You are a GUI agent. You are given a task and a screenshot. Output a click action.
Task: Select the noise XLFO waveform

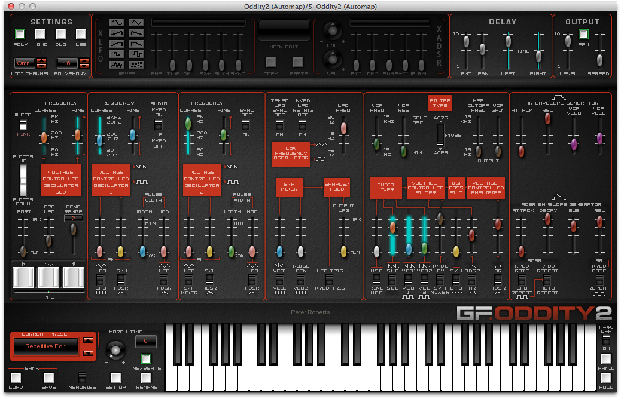click(x=117, y=65)
